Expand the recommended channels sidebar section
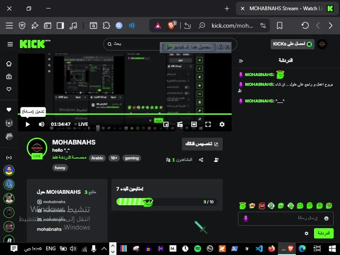This screenshot has height=255, width=340. point(8,158)
